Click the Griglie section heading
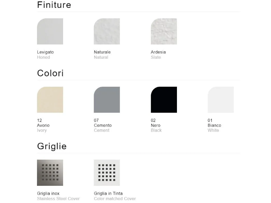Viewport: 271px width, 203px height. tap(52, 146)
